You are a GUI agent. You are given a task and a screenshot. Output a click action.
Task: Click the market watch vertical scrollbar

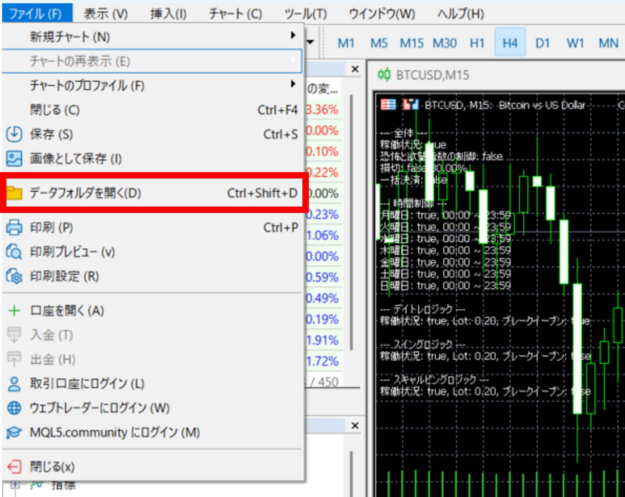(351, 223)
